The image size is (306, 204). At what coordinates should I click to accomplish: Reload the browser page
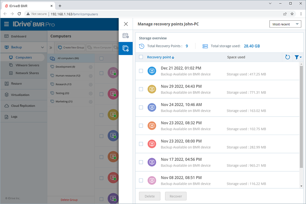coord(19,14)
